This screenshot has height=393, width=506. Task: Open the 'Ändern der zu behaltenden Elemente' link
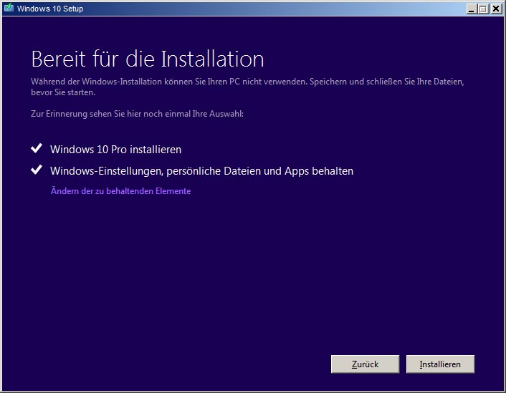coord(120,191)
